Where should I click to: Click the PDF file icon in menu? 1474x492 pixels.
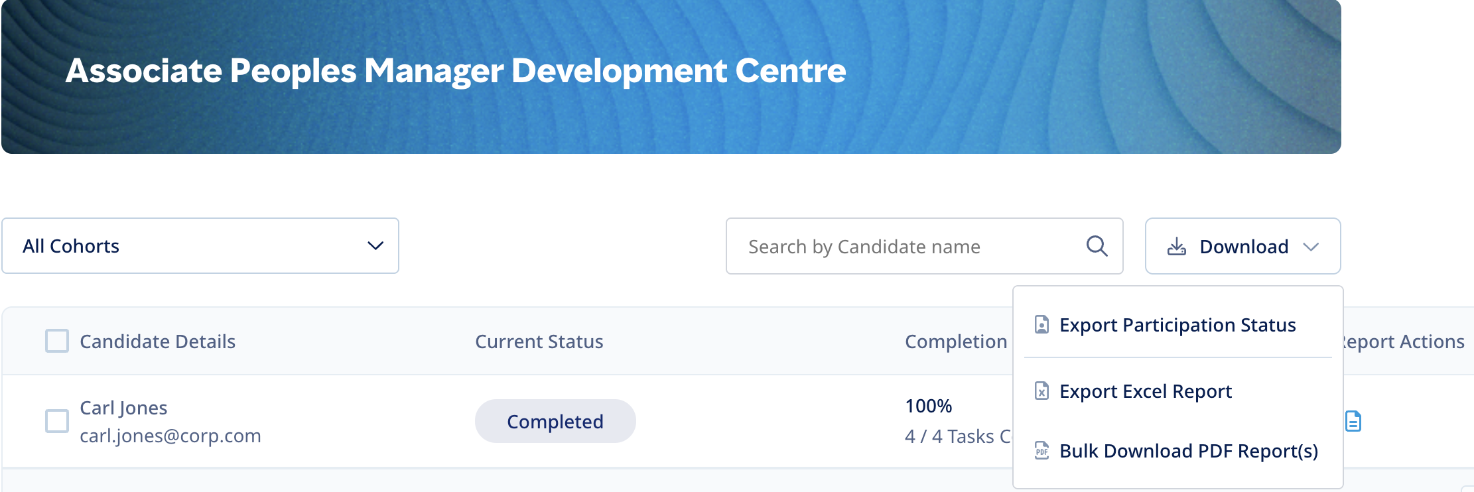click(x=1041, y=451)
